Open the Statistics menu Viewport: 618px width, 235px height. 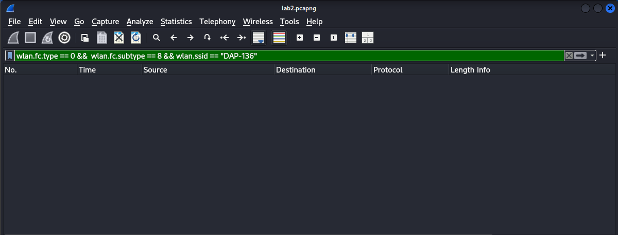click(x=176, y=22)
